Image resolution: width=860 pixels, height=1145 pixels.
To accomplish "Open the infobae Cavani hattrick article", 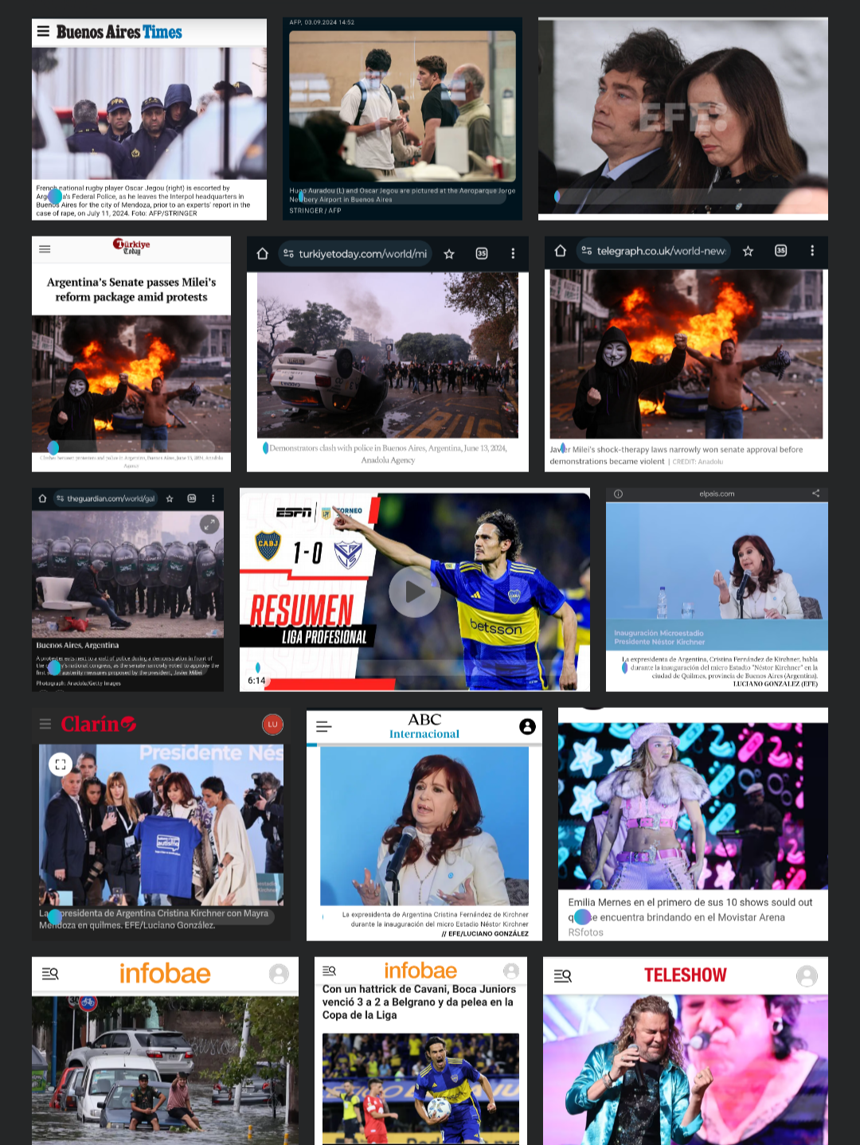I will click(x=420, y=1002).
